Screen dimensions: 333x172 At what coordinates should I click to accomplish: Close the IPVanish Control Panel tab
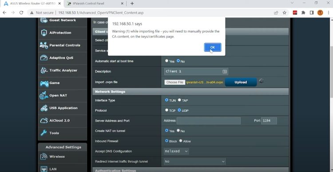[x=122, y=4]
